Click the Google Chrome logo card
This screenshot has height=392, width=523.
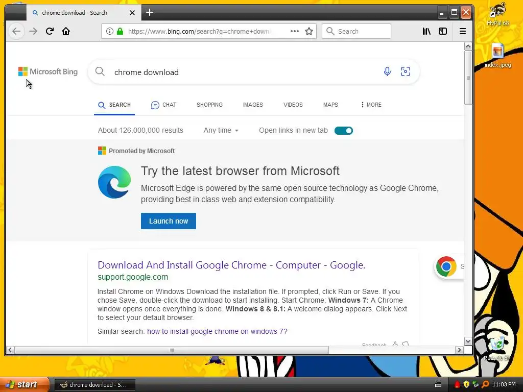[446, 266]
